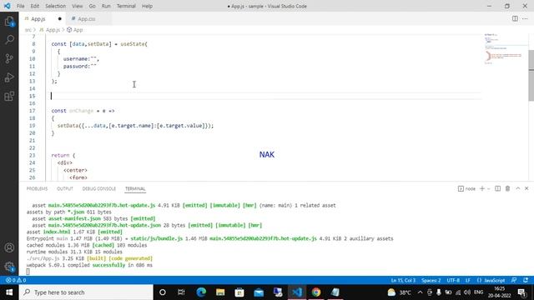Viewport: 534px width, 300px height.
Task: Launch Microsoft Edge from taskbar
Action: tap(201, 292)
